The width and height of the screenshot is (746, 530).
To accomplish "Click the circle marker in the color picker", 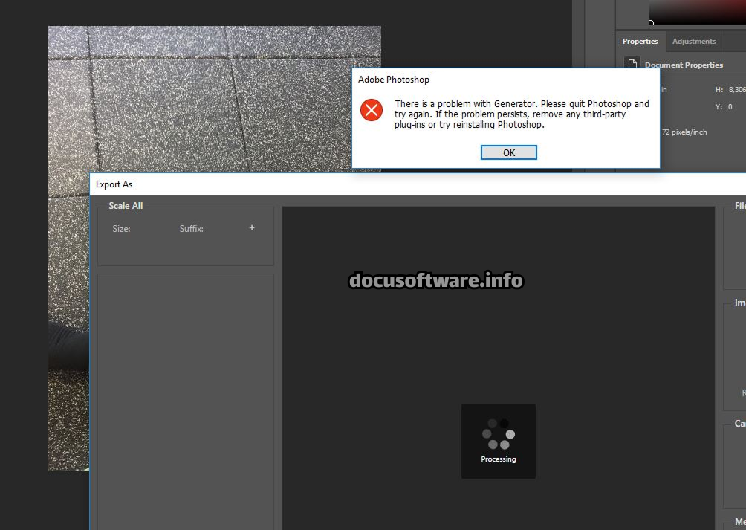I will click(x=652, y=23).
